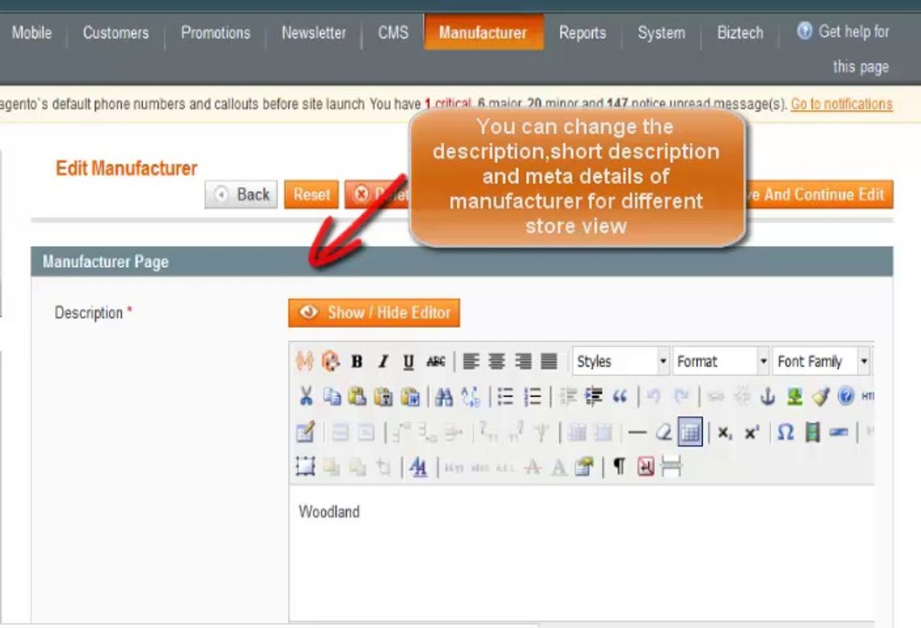Image resolution: width=921 pixels, height=628 pixels.
Task: Insert non-breaking space character icon
Action: 645,467
